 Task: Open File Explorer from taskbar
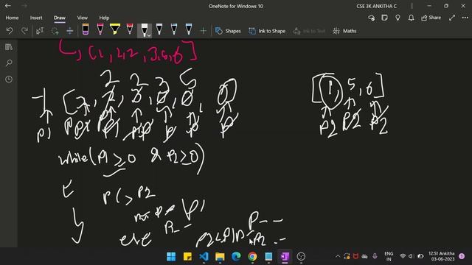tap(220, 256)
